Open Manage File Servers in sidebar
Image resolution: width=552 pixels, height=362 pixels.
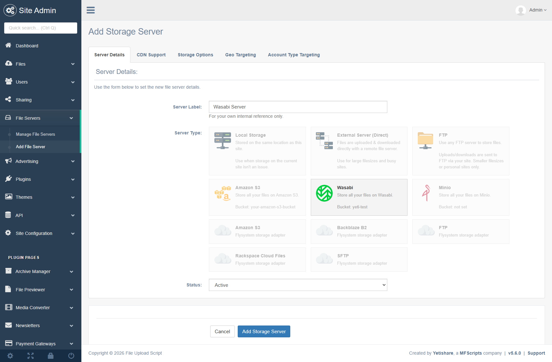(35, 134)
